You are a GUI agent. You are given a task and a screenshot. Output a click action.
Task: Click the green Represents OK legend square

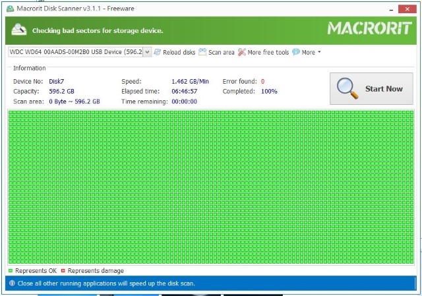pyautogui.click(x=11, y=271)
